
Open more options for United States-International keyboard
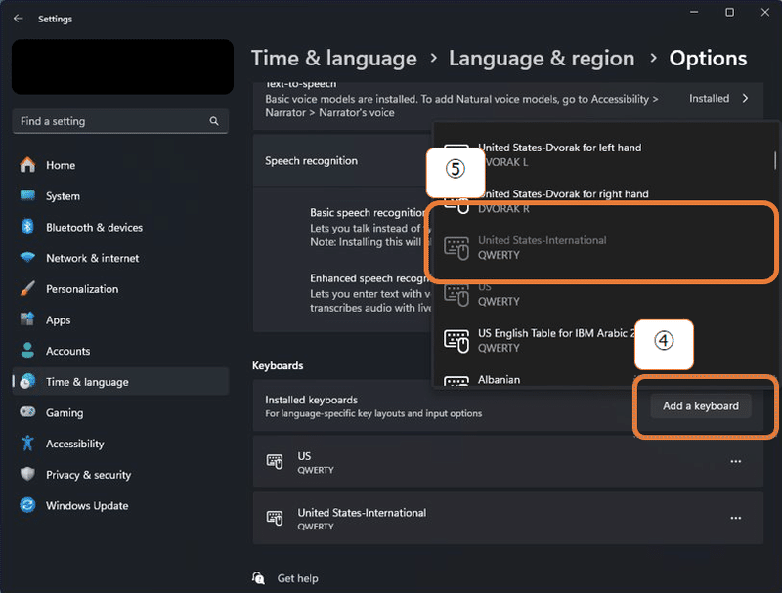coord(736,518)
